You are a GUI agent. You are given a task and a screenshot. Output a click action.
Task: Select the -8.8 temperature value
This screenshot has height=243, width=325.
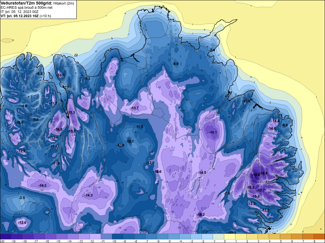[x=285, y=125]
